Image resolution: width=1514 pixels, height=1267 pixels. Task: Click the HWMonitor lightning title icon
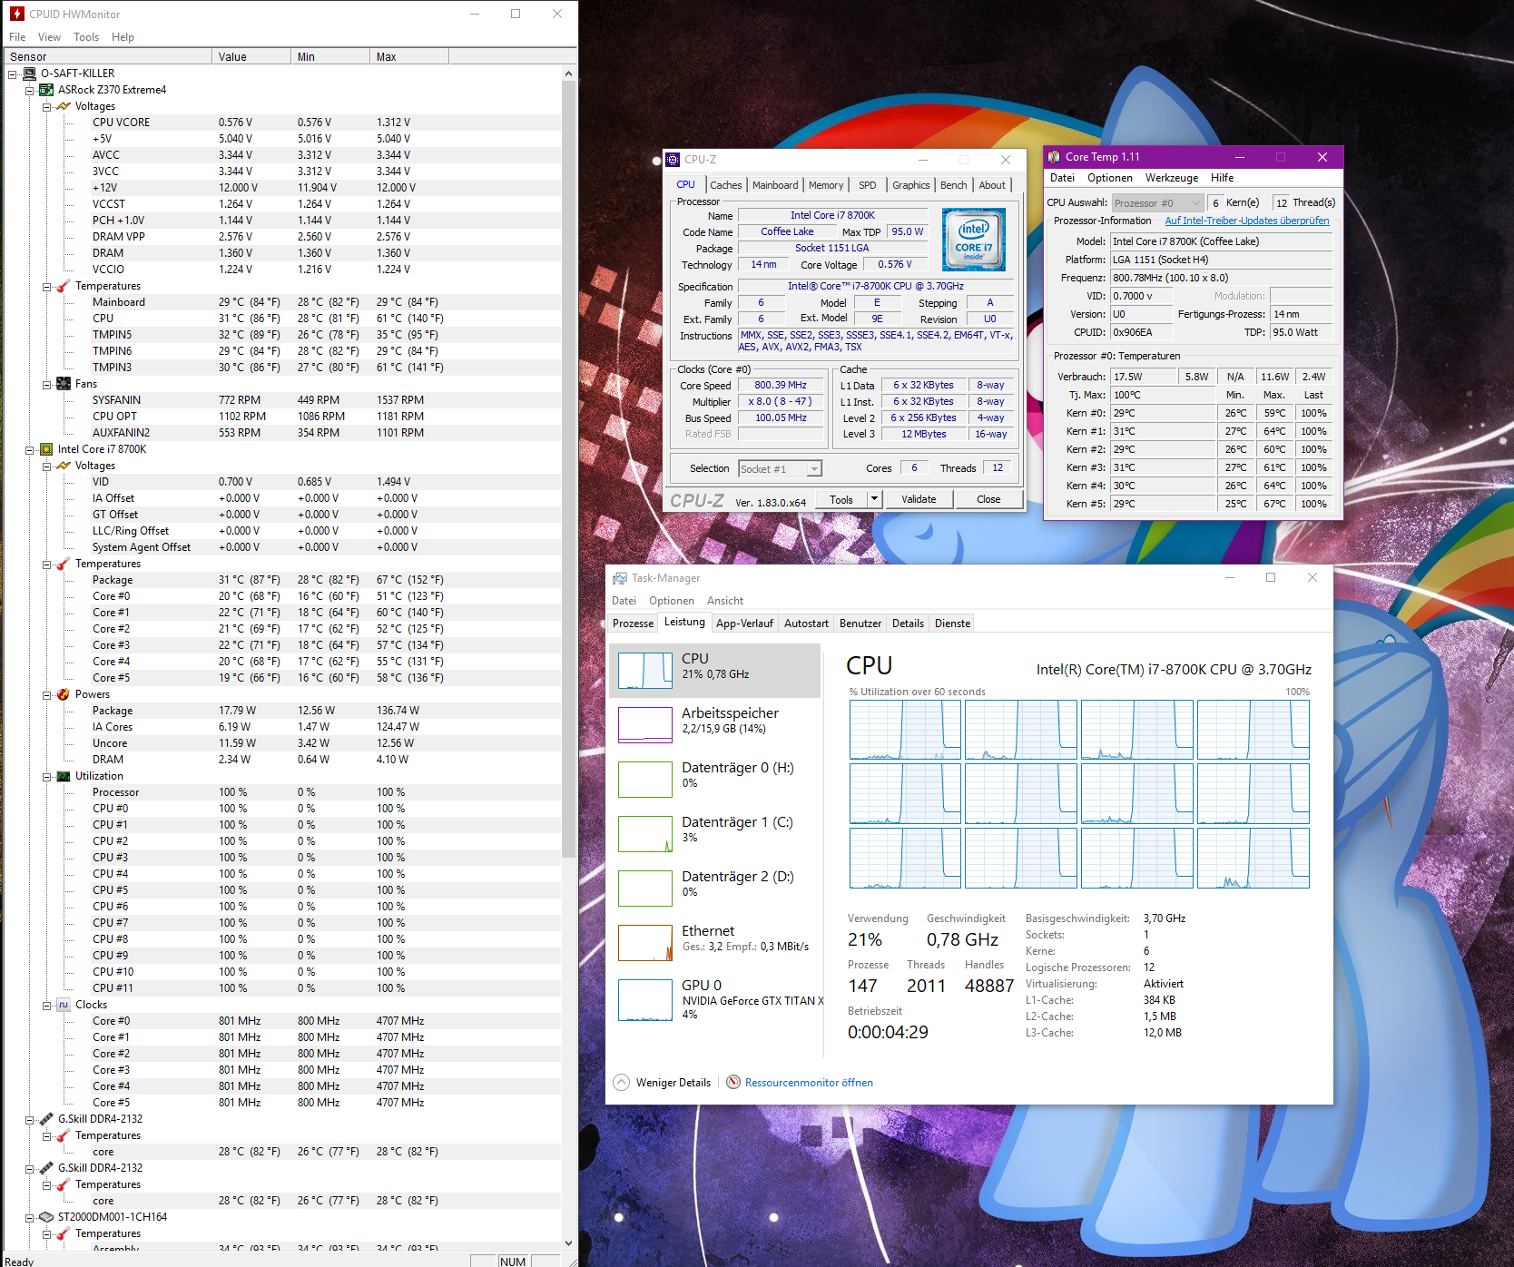coord(16,14)
